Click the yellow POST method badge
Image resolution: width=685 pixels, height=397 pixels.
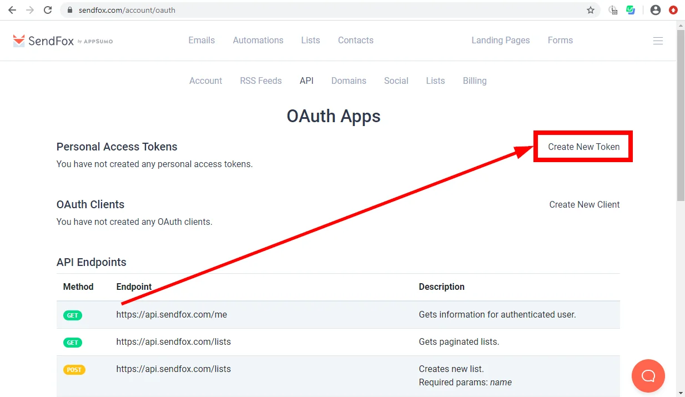tap(74, 370)
